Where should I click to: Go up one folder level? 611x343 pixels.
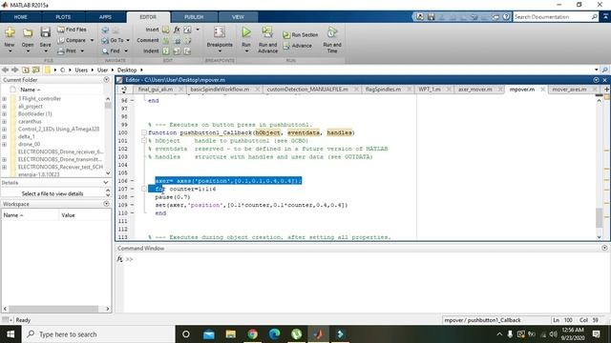tap(26, 70)
